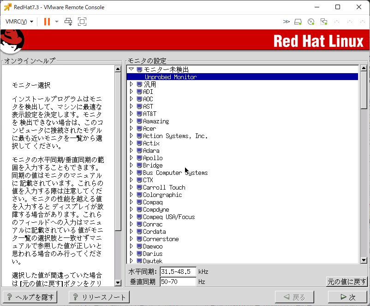Expand the 汎用 monitor group

click(x=131, y=84)
